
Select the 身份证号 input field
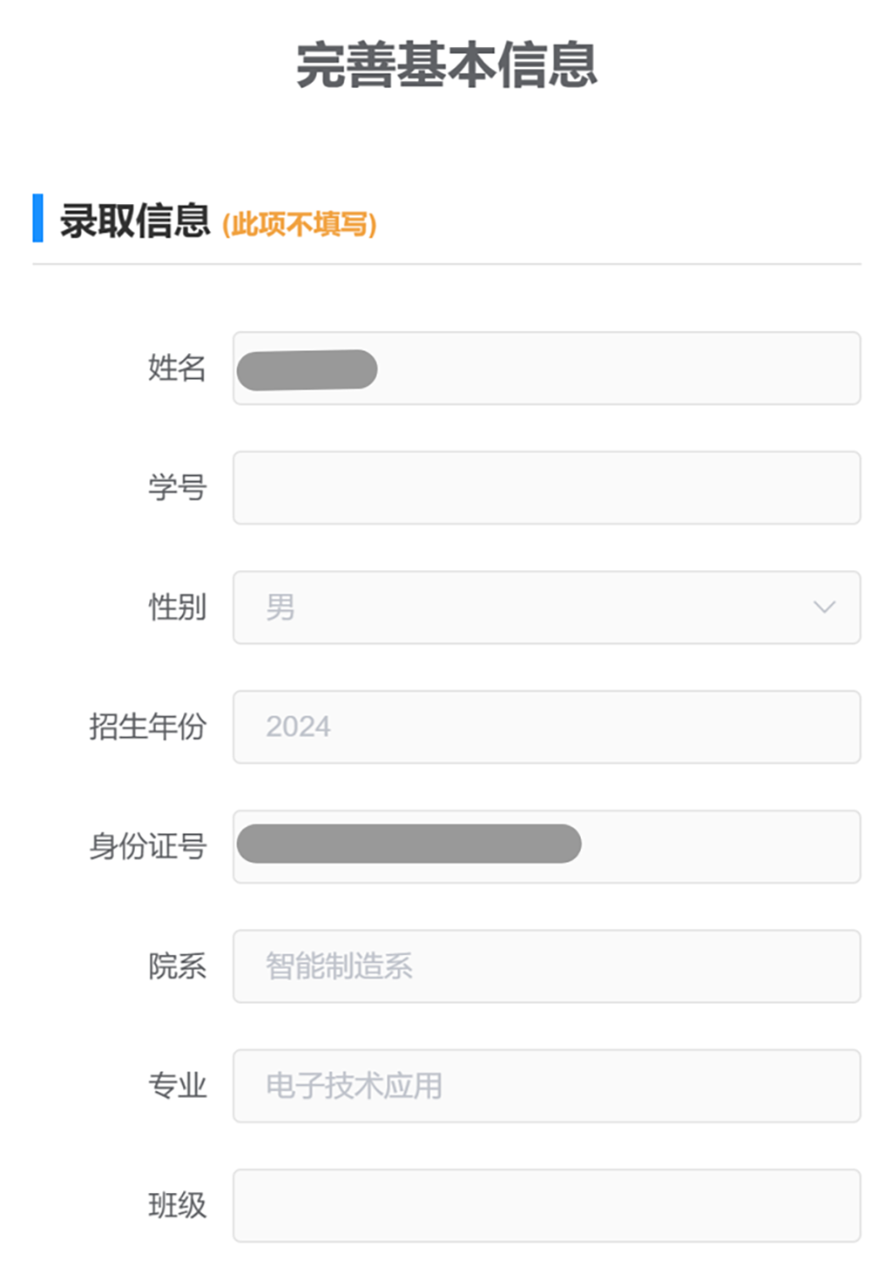[546, 846]
